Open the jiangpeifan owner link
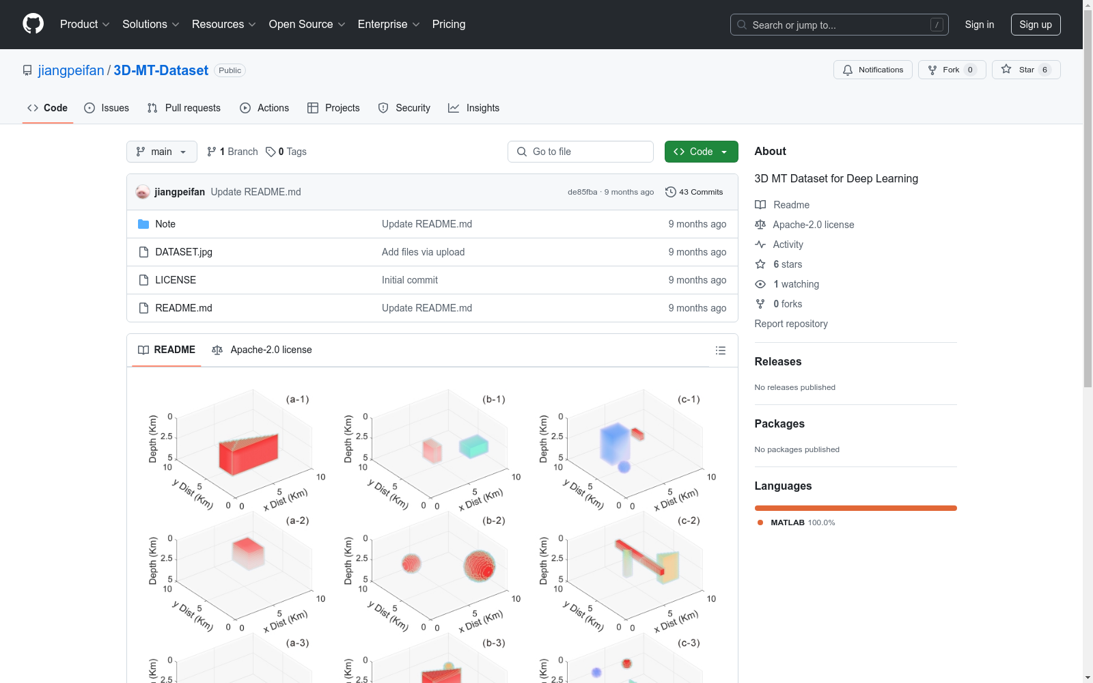Image resolution: width=1093 pixels, height=683 pixels. tap(71, 70)
